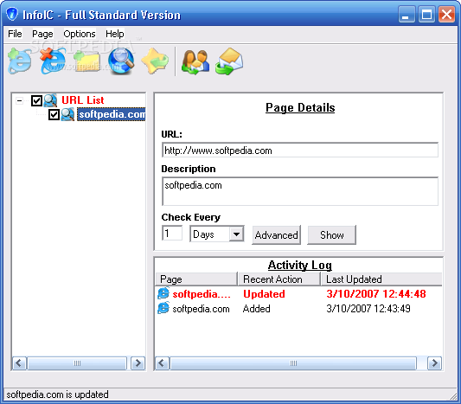Click the magnifier icon beside URL List

tap(50, 100)
